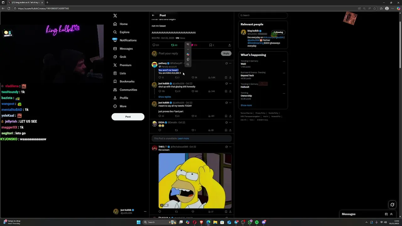Image resolution: width=402 pixels, height=226 pixels.
Task: Open the Homer scream GIF
Action: point(195,180)
